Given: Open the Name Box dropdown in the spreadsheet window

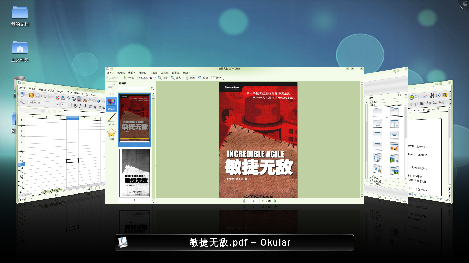Looking at the screenshot, I should tap(43, 111).
